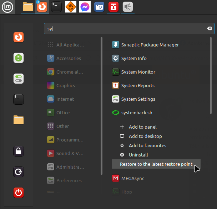
Task: Open the orange diamond app in the panel
Action: (x=71, y=7)
